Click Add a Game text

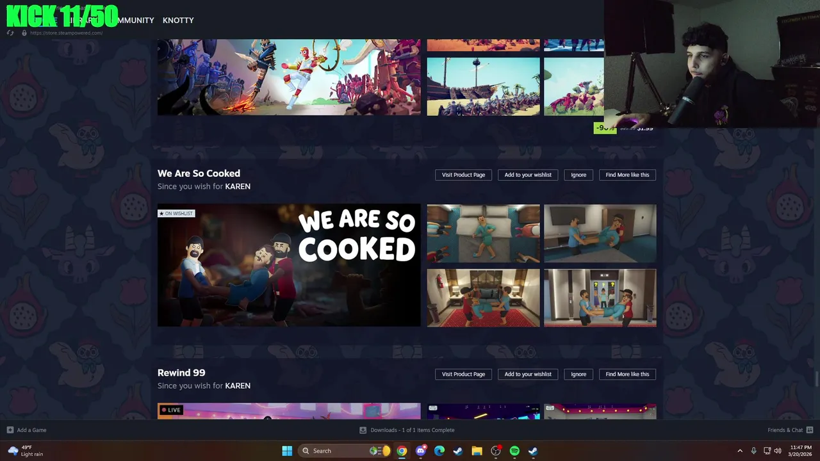(31, 430)
